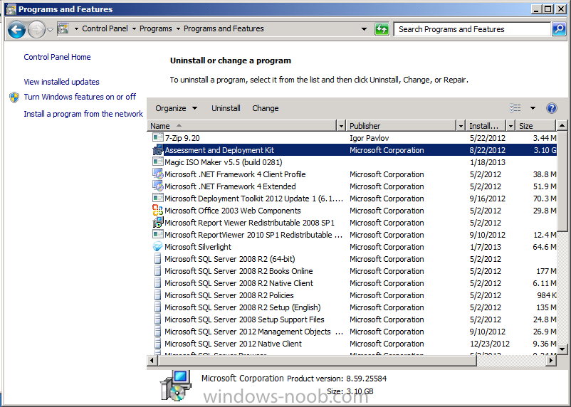Open Turn Windows features on or off
The image size is (571, 407).
pyautogui.click(x=80, y=97)
